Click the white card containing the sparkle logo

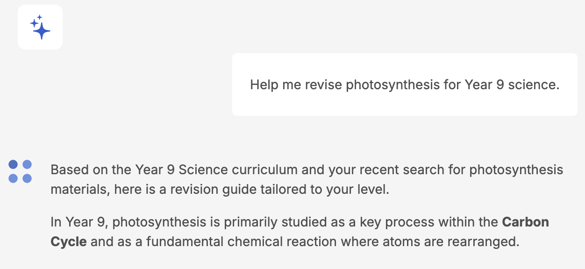coord(40,27)
